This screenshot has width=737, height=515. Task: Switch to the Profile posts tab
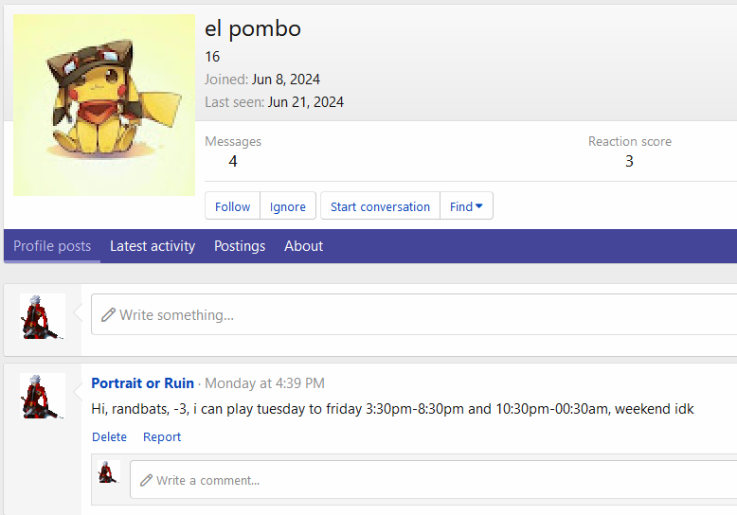click(x=52, y=246)
